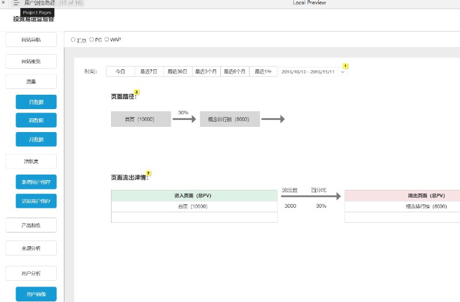Screen dimensions: 460x302
Task: Click the 进入页面 (总PV) table header
Action: point(194,195)
